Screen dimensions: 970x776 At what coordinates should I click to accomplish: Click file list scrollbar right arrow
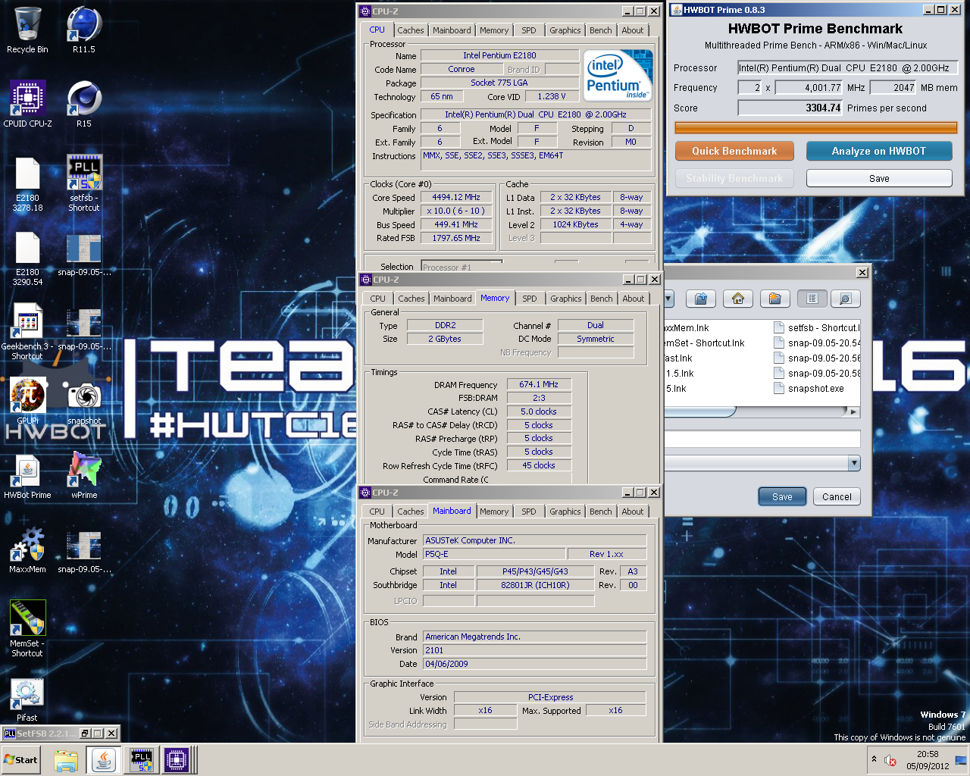tap(853, 411)
